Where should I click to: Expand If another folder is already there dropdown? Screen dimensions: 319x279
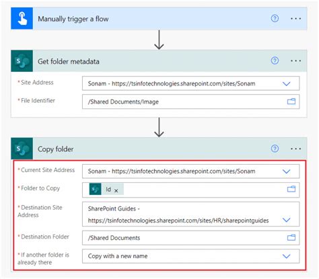tap(287, 256)
